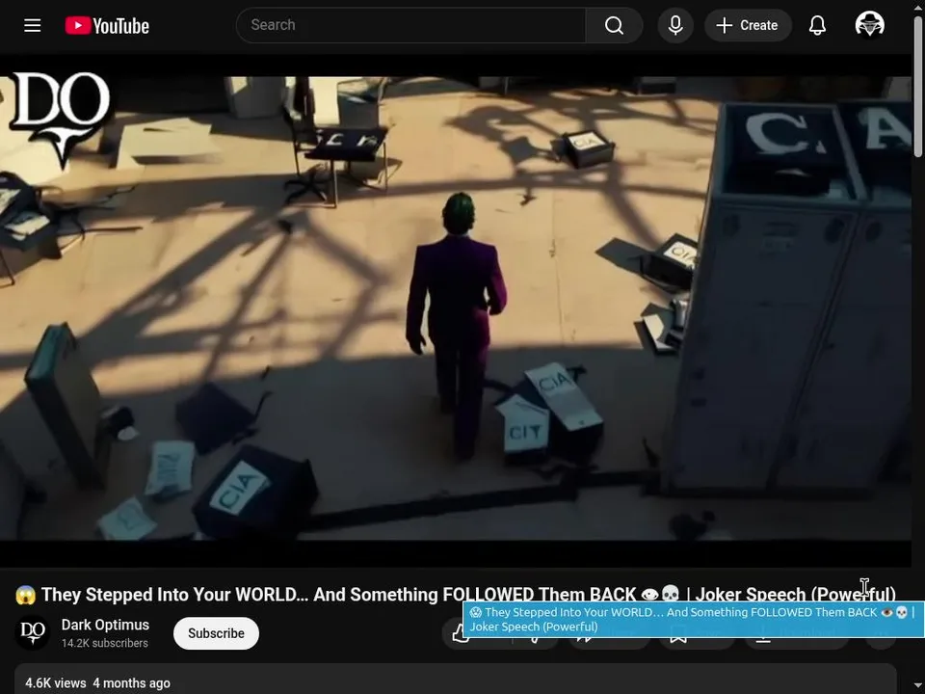Click the '14.2K subscribers' text

(x=104, y=643)
